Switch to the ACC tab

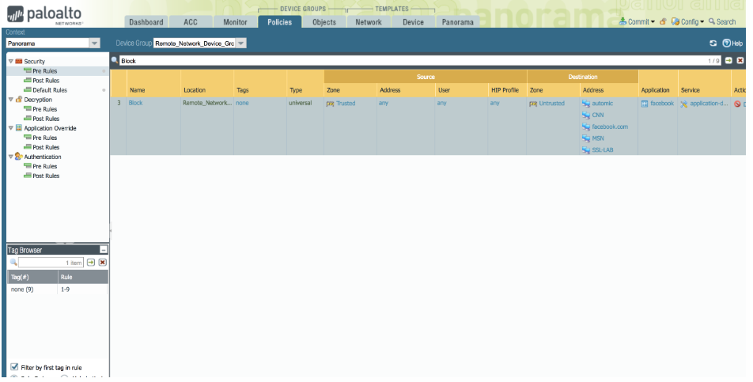click(190, 22)
